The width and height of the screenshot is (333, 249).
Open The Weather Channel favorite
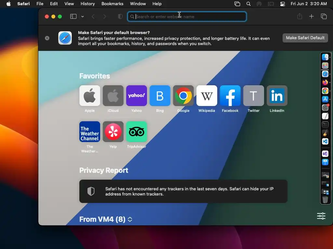click(x=90, y=132)
